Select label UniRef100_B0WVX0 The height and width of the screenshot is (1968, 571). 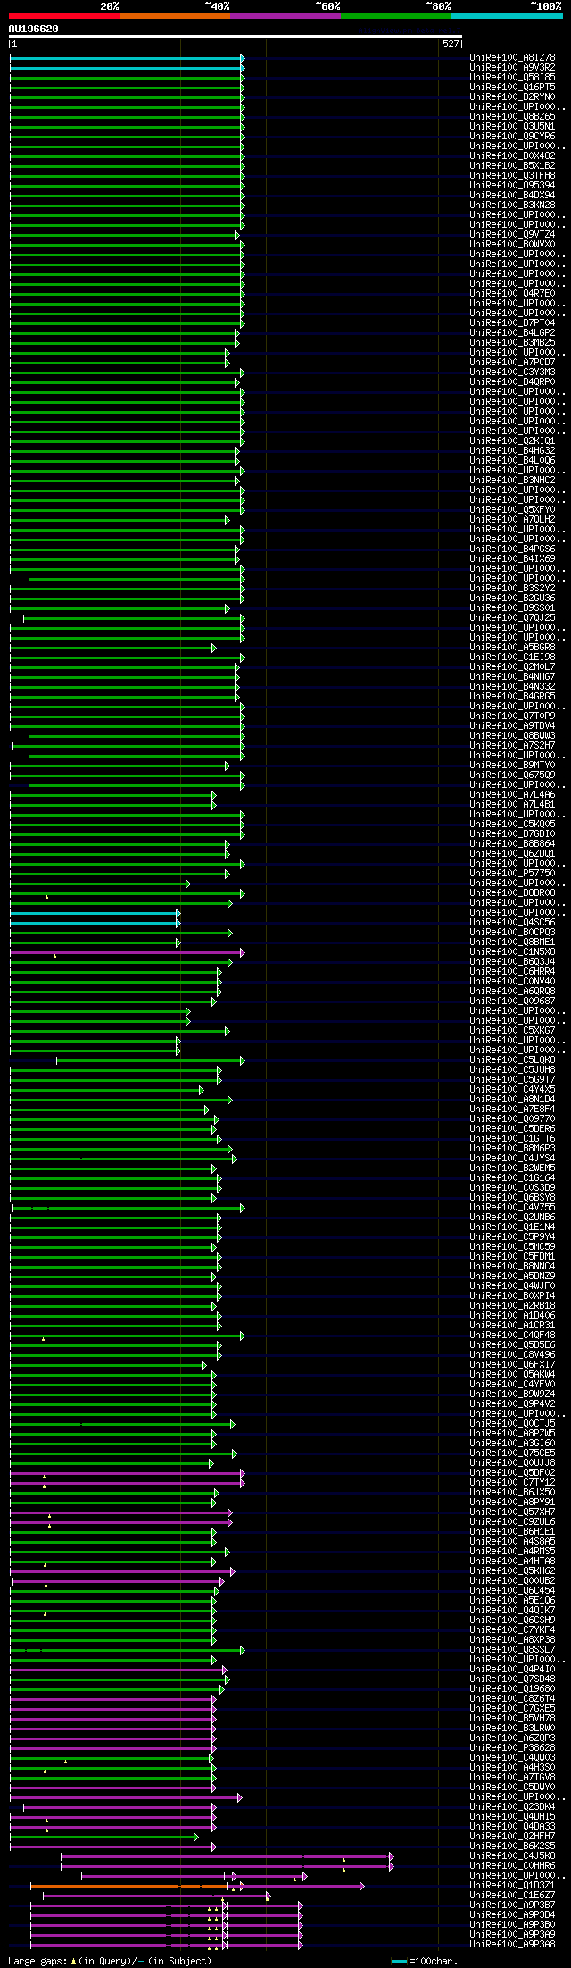click(x=512, y=244)
